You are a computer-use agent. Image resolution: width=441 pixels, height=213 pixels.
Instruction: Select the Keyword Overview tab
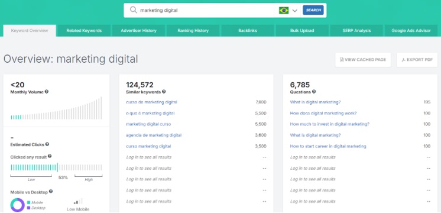[x=30, y=31]
